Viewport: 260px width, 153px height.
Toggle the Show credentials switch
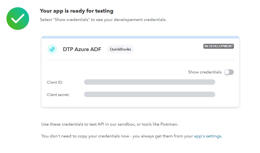[229, 72]
